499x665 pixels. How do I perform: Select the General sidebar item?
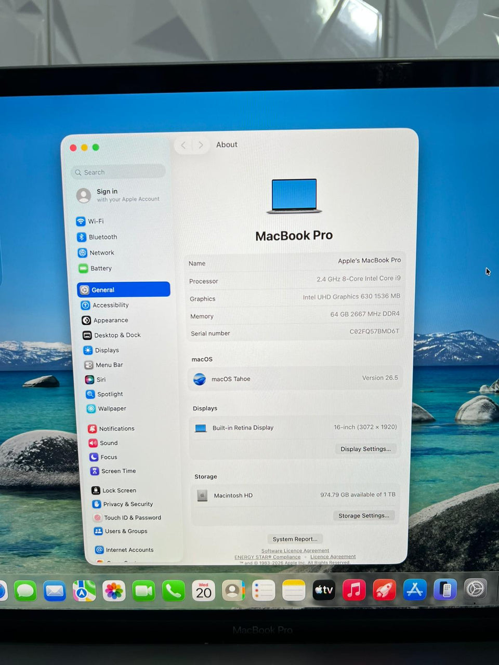point(124,289)
